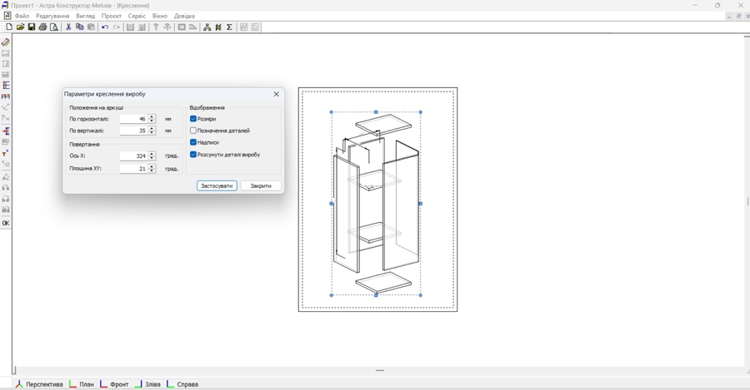
Task: Click the По горизонталі input field
Action: (x=134, y=119)
